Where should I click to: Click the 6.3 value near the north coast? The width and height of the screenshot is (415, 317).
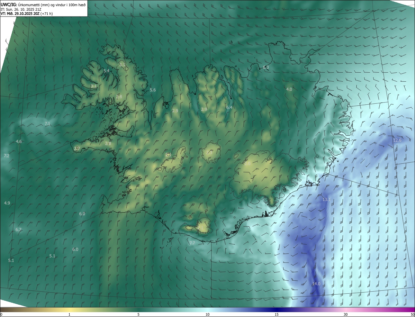[266, 67]
